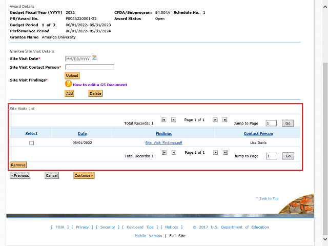
Task: Go to last page in bottom pager
Action: pos(225,153)
